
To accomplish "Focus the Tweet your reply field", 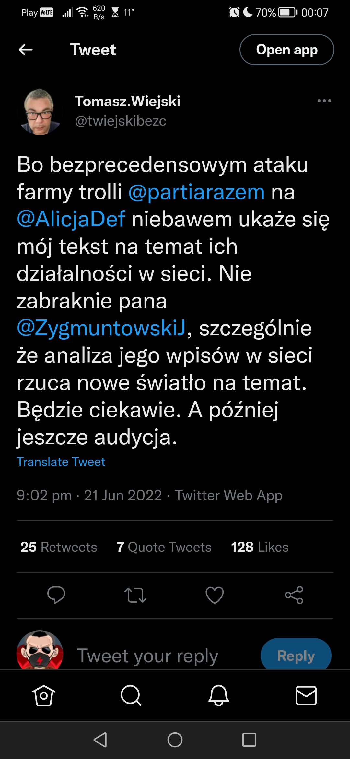I will coord(147,656).
